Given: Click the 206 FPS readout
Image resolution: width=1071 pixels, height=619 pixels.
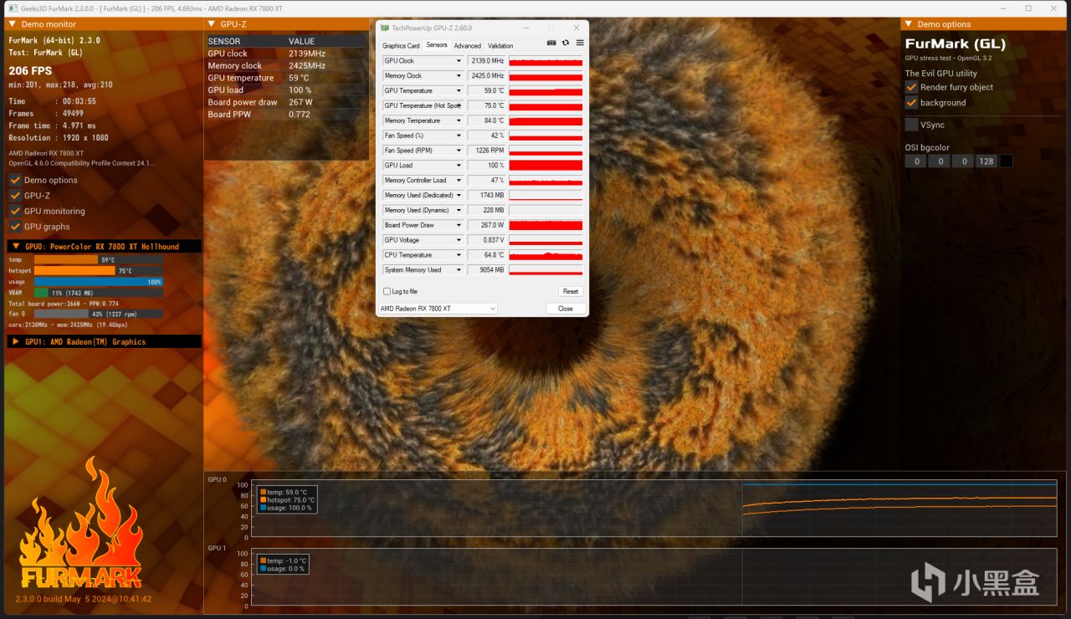Looking at the screenshot, I should [x=30, y=71].
